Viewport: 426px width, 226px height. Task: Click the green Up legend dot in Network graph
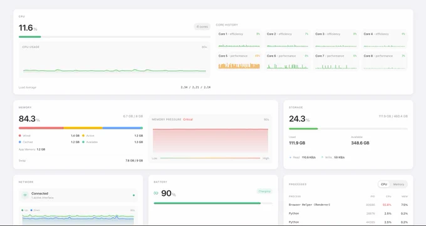[23, 210]
